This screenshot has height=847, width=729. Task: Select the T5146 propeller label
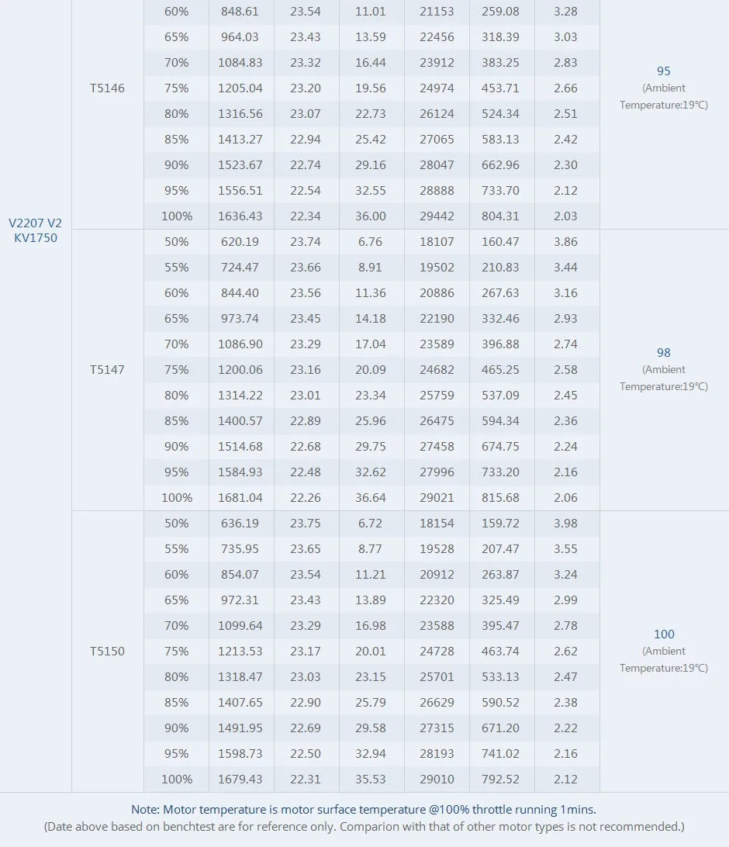(x=107, y=88)
